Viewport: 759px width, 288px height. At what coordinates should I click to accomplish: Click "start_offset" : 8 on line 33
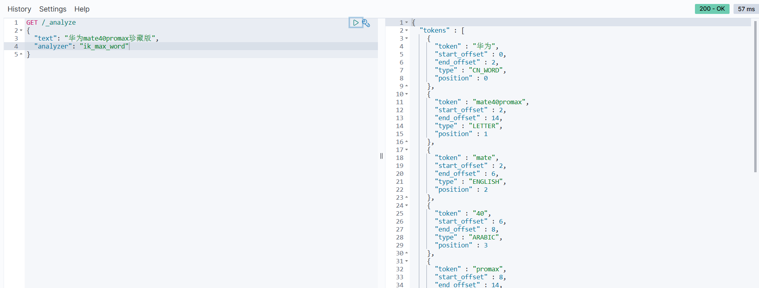470,277
